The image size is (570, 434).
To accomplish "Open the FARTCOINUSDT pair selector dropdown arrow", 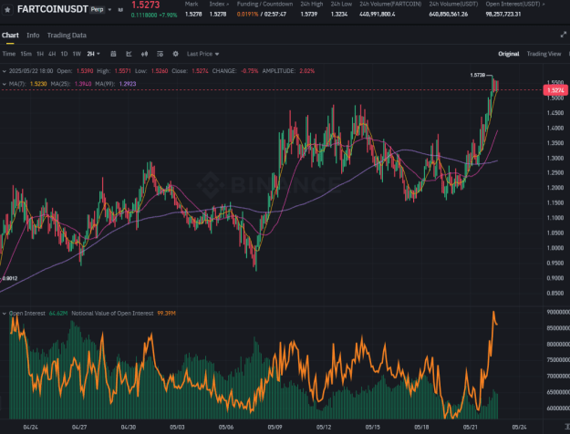I will [x=109, y=10].
